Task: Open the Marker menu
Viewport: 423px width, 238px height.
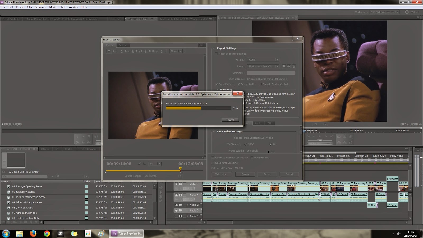Action: pyautogui.click(x=53, y=7)
